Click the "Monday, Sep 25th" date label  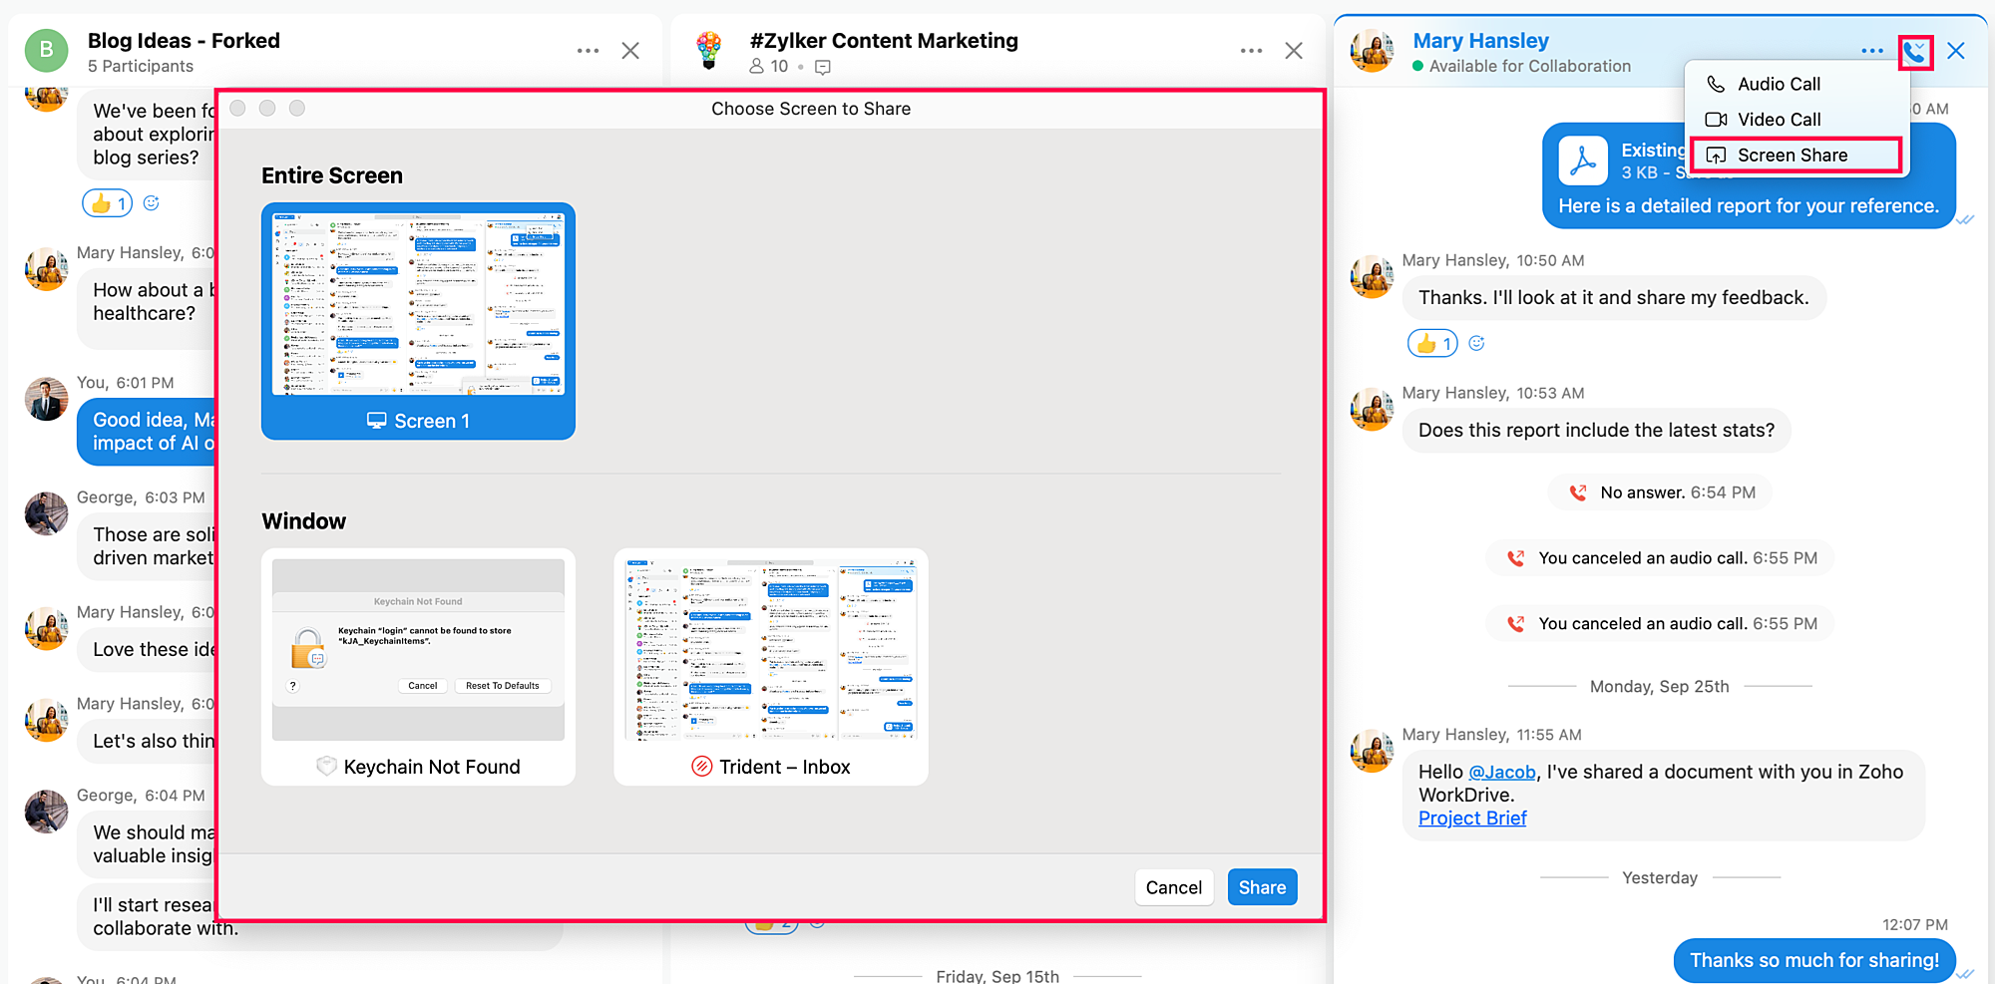tap(1660, 687)
